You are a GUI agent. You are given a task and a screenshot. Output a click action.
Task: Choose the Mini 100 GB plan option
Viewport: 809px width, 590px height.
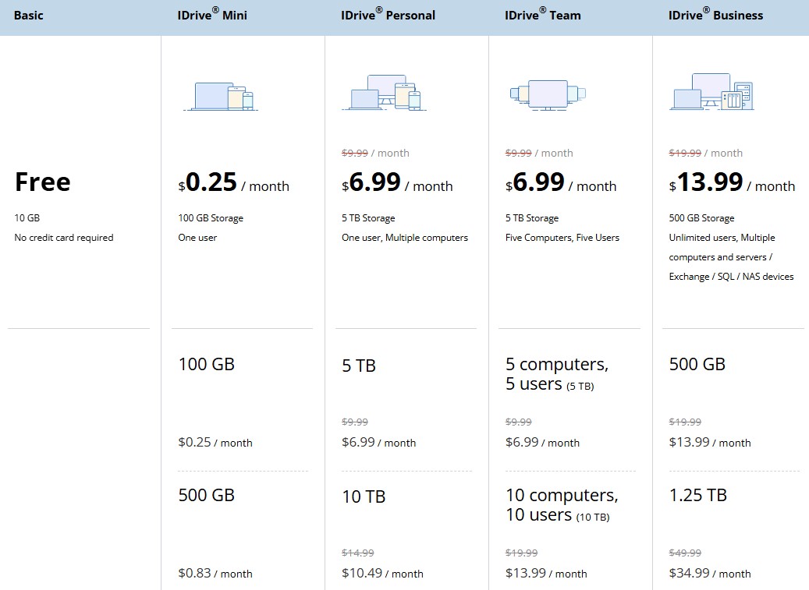[207, 364]
